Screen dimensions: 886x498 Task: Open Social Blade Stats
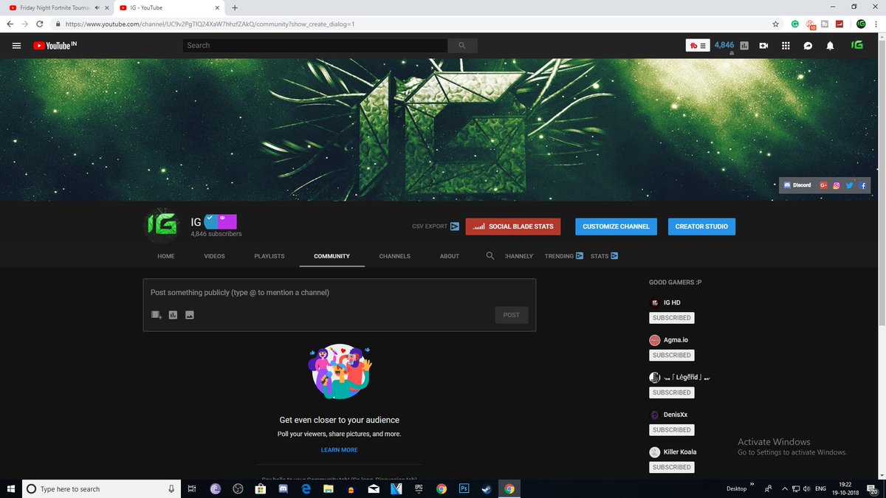point(513,226)
